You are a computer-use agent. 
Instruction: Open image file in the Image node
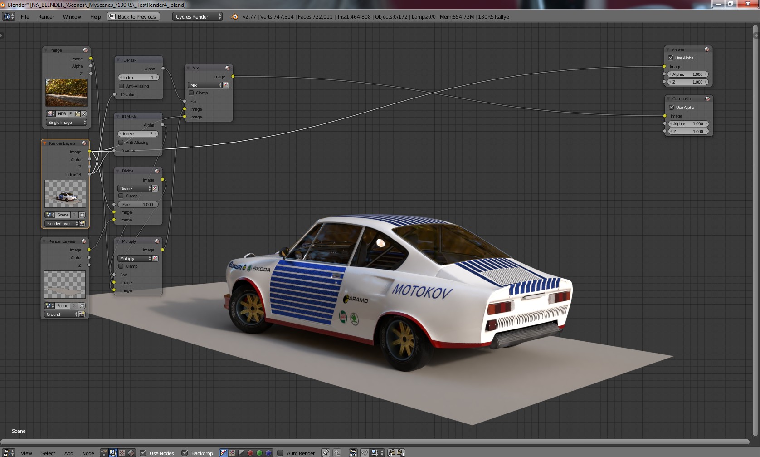pyautogui.click(x=78, y=114)
